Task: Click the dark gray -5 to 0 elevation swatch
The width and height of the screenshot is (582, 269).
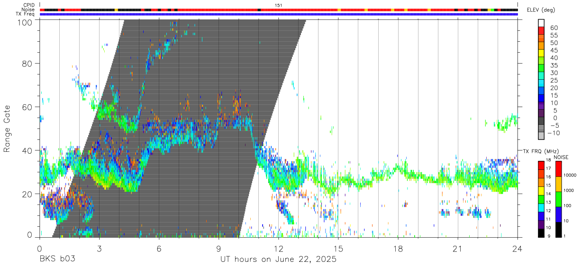Action: point(541,121)
